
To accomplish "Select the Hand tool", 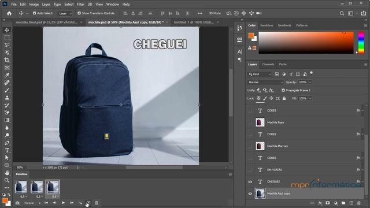I will (7, 173).
